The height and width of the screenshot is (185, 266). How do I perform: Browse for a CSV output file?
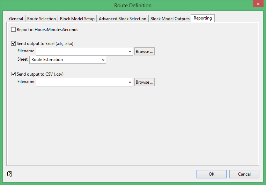pyautogui.click(x=145, y=82)
